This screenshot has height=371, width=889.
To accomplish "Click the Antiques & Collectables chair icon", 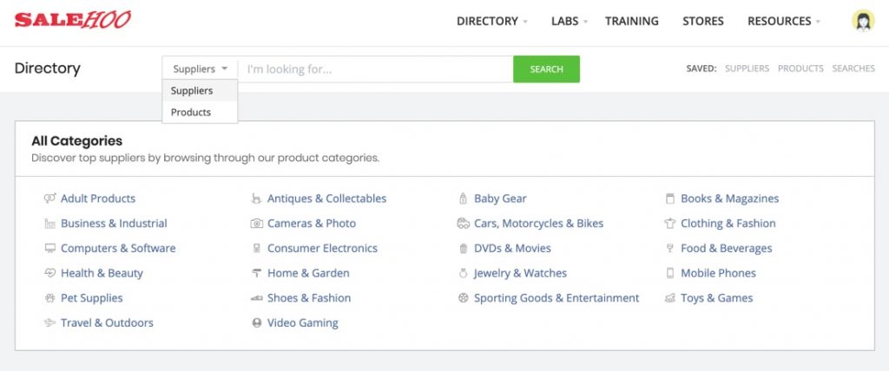I will [x=256, y=199].
